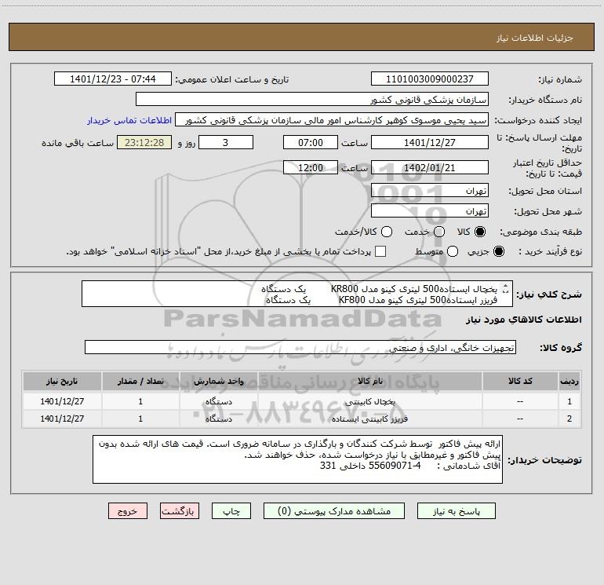Image resolution: width=604 pixels, height=585 pixels.
Task: Click the announcement date-time field 1401/12/23
Action: point(112,79)
